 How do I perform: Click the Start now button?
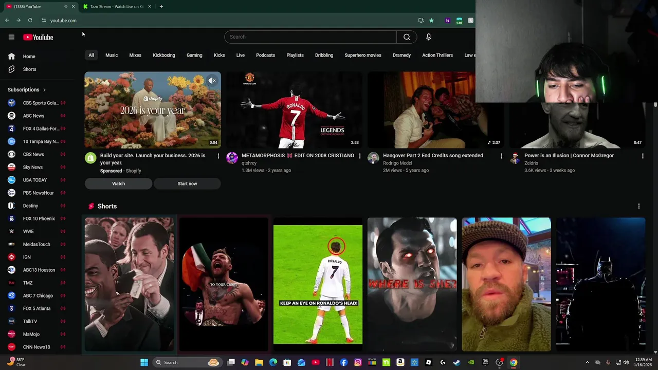coord(187,183)
